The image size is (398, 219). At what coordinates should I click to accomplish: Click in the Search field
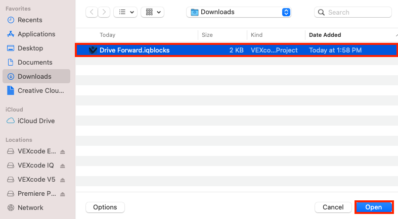[x=353, y=12]
